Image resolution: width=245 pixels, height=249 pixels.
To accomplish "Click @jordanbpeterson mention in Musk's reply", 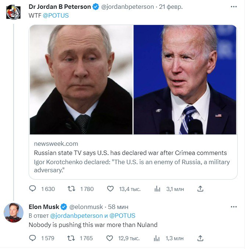I will [76, 216].
